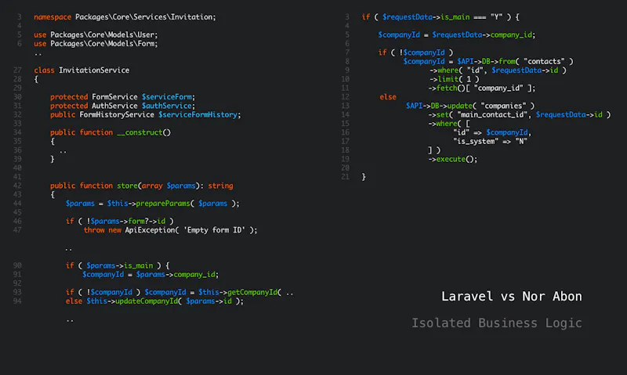The width and height of the screenshot is (627, 375).
Task: Click the 'if ( !$params->form?->id )' line
Action: [120, 222]
